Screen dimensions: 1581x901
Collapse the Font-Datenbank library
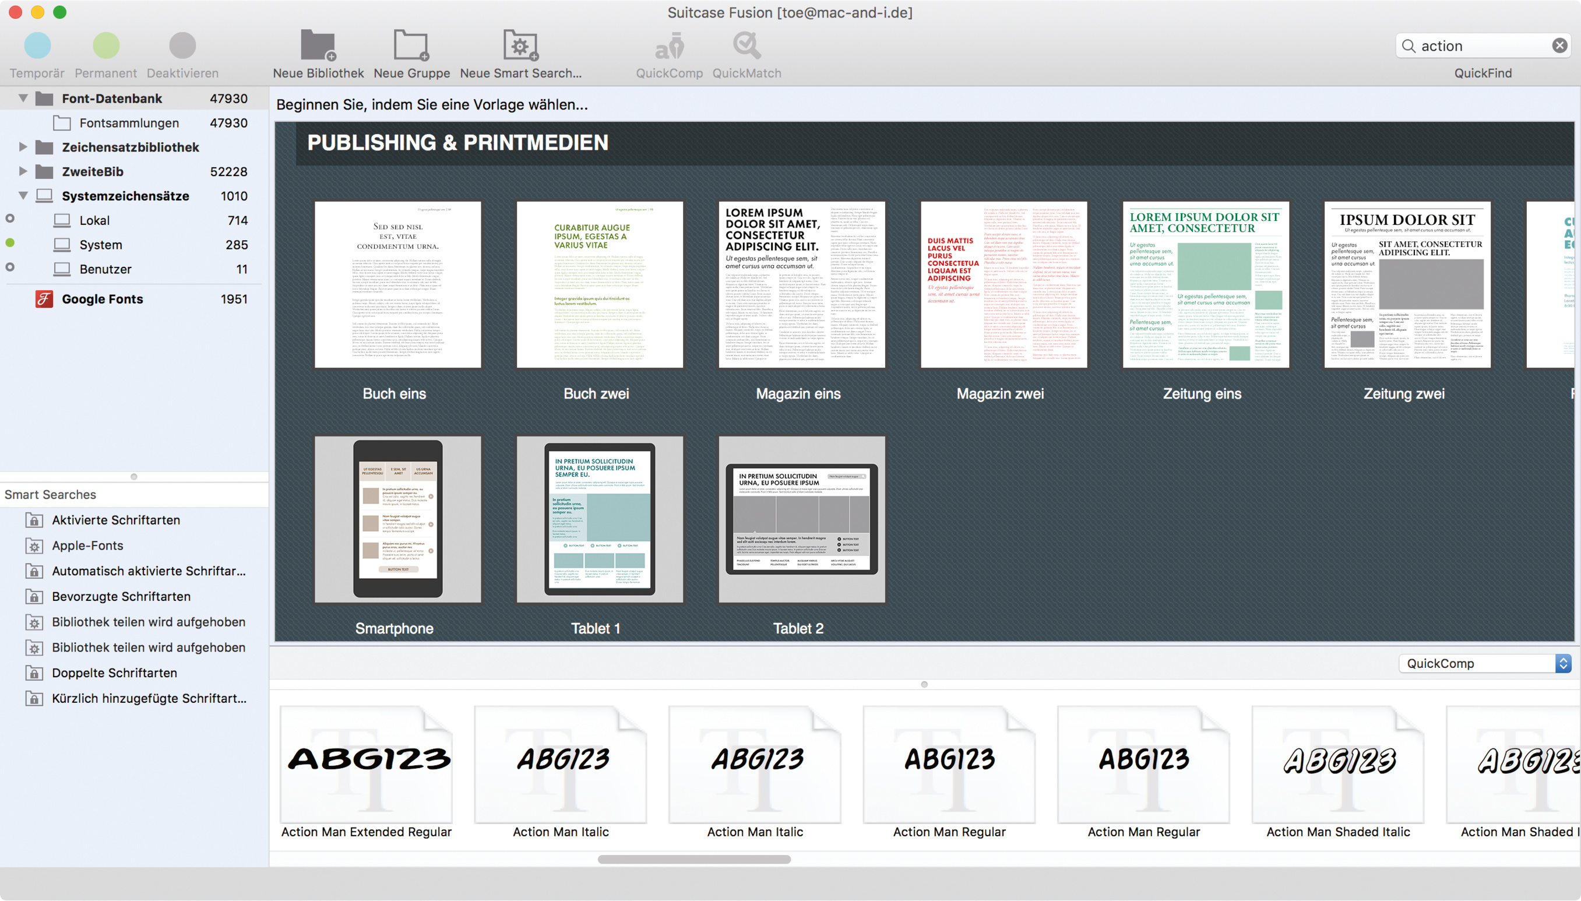[23, 98]
